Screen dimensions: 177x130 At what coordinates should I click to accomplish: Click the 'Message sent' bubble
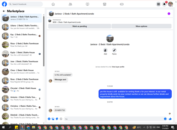coord(61,79)
